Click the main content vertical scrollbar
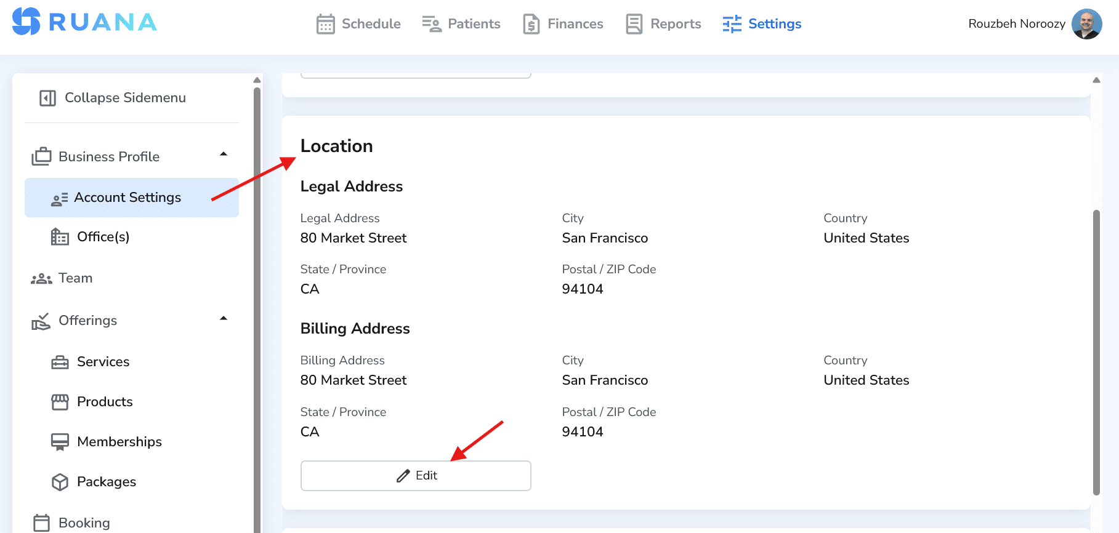This screenshot has width=1119, height=533. tap(1096, 353)
